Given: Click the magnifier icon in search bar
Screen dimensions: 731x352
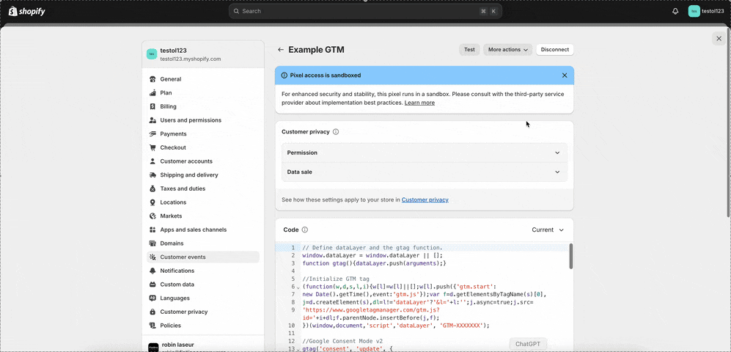Looking at the screenshot, I should (236, 11).
